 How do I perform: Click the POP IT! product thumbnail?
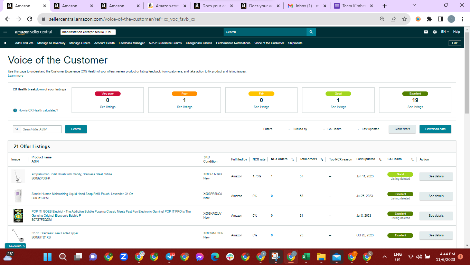(18, 216)
